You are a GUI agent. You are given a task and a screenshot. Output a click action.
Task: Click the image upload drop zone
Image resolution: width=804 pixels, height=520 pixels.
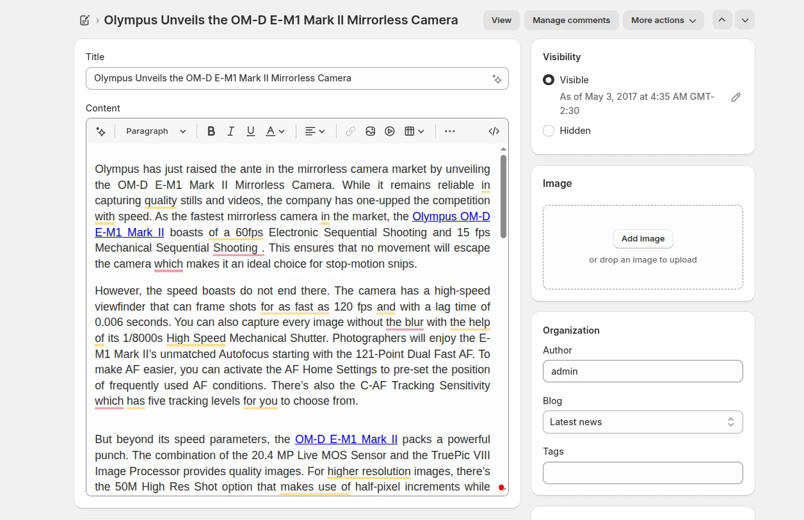[643, 247]
